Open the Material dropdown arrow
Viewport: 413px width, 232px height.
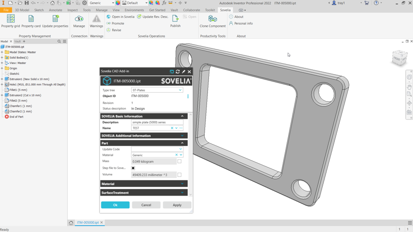(181, 155)
